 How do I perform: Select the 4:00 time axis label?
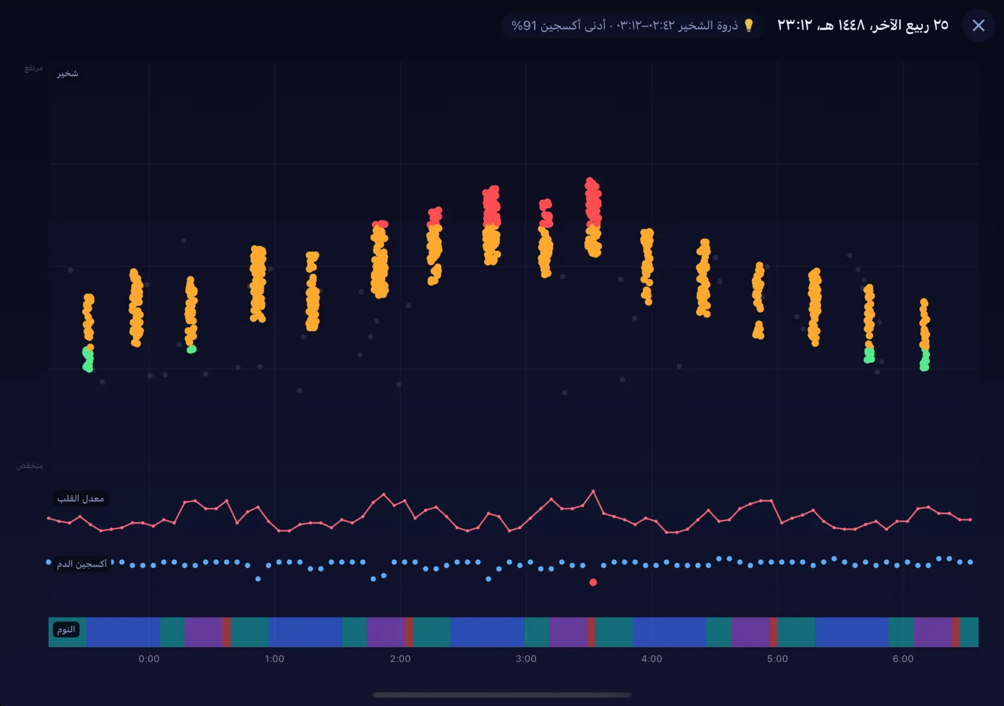pyautogui.click(x=651, y=659)
